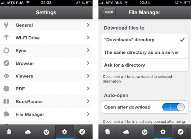Screen dimensions: 191x139
Task: Tap the gear icon in the File Manager screen bar
Action: coord(163,132)
